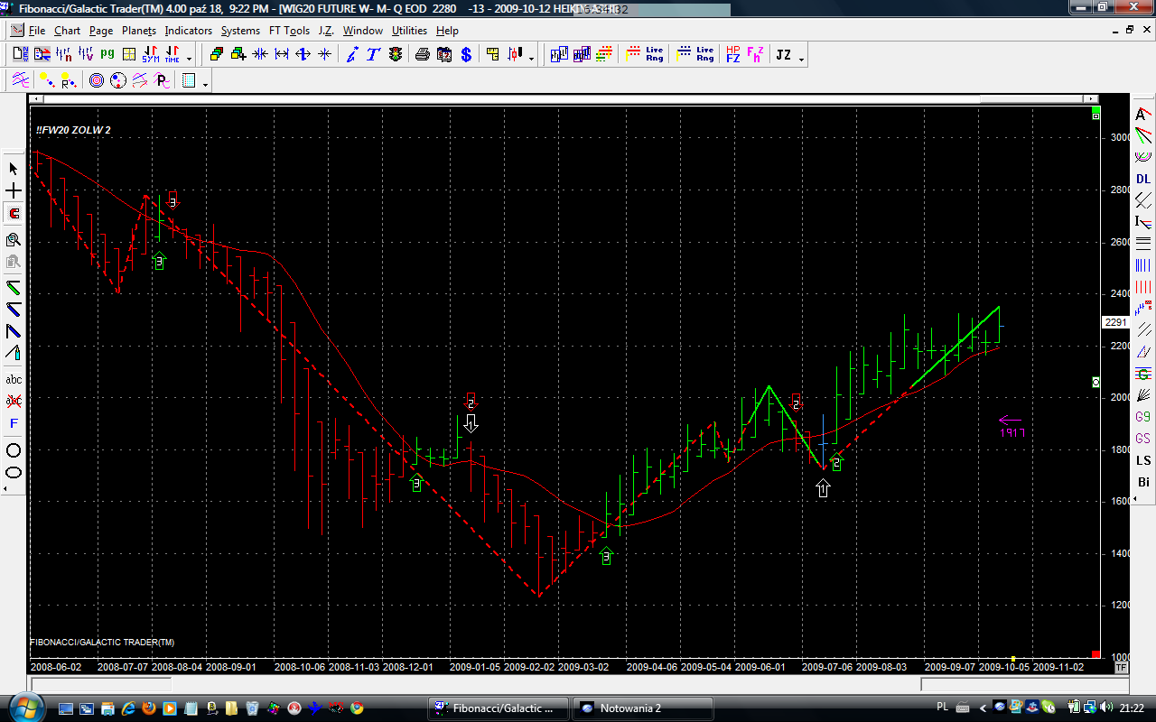Open the FT Tools menu
This screenshot has height=722, width=1156.
coord(289,31)
